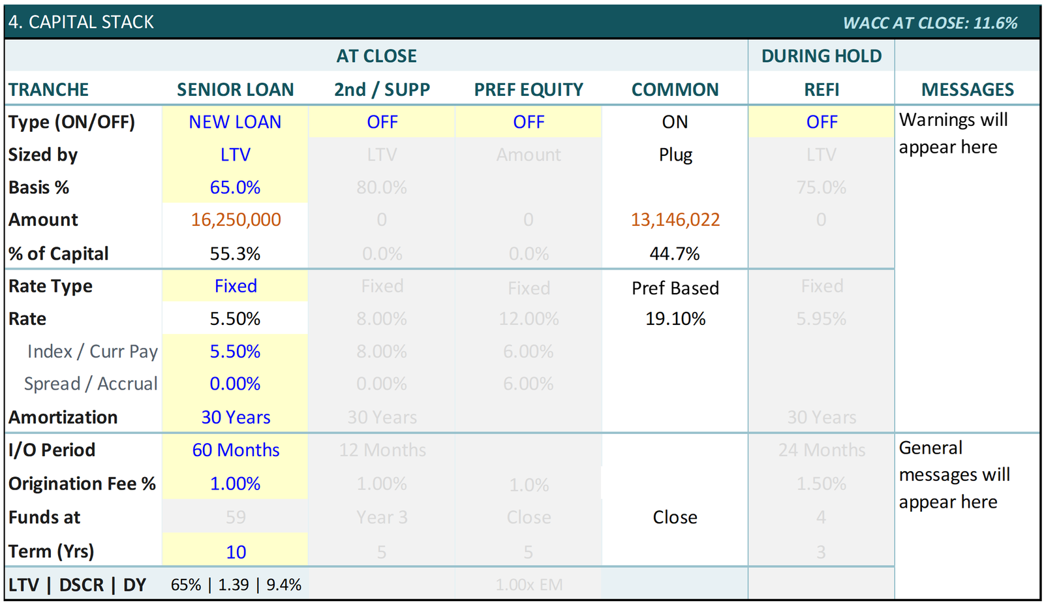Select the 65% | 1.39 | 9.4% metrics cell
The width and height of the screenshot is (1044, 603).
tap(236, 585)
